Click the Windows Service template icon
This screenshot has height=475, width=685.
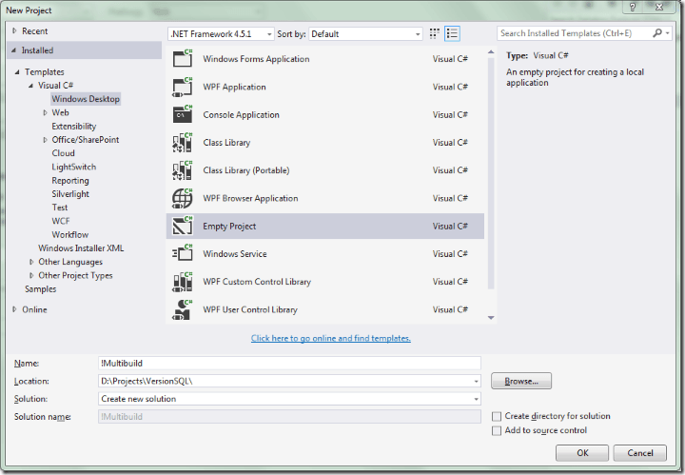point(182,254)
